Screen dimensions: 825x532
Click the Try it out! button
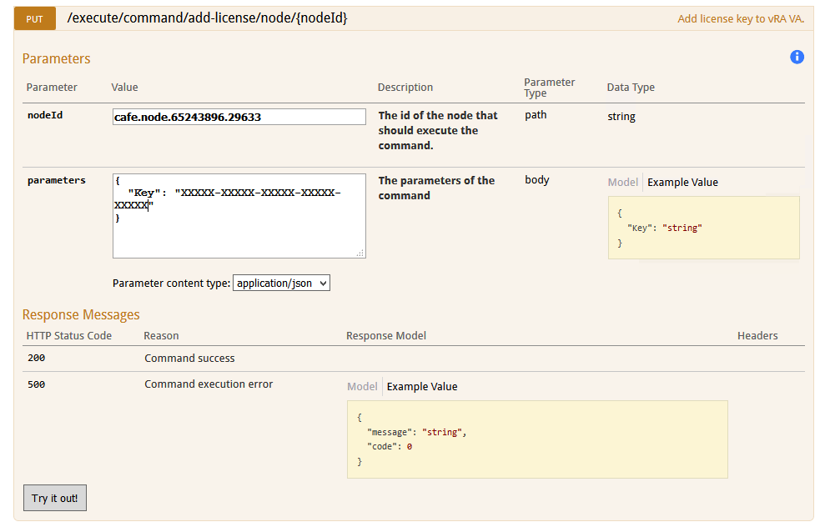click(x=55, y=498)
